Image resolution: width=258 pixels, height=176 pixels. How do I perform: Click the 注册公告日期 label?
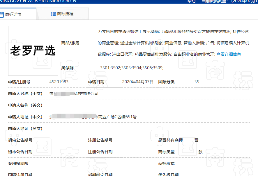point(100,152)
